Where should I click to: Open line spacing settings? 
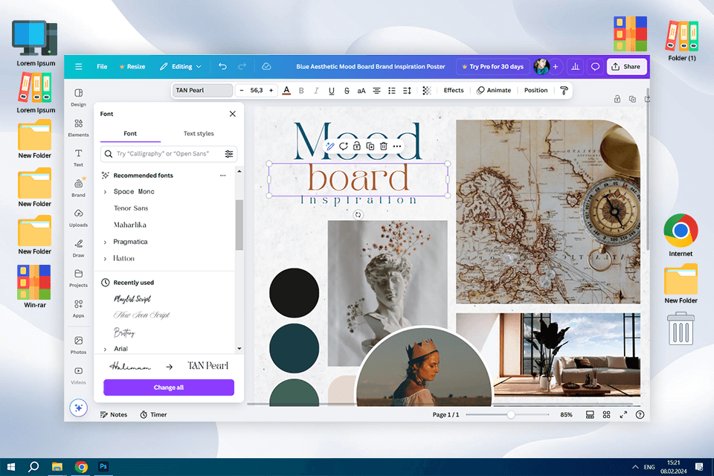[x=407, y=90]
